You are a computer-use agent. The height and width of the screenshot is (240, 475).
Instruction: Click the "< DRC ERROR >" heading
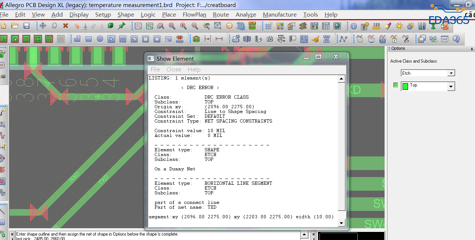click(200, 88)
